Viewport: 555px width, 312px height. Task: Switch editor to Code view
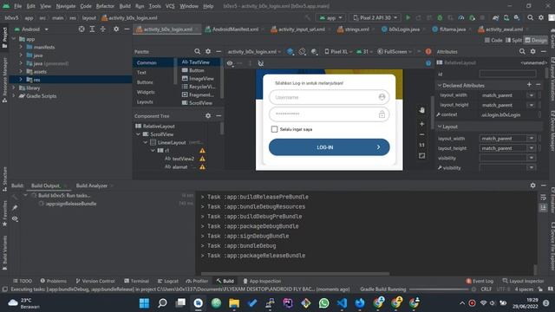click(x=493, y=40)
